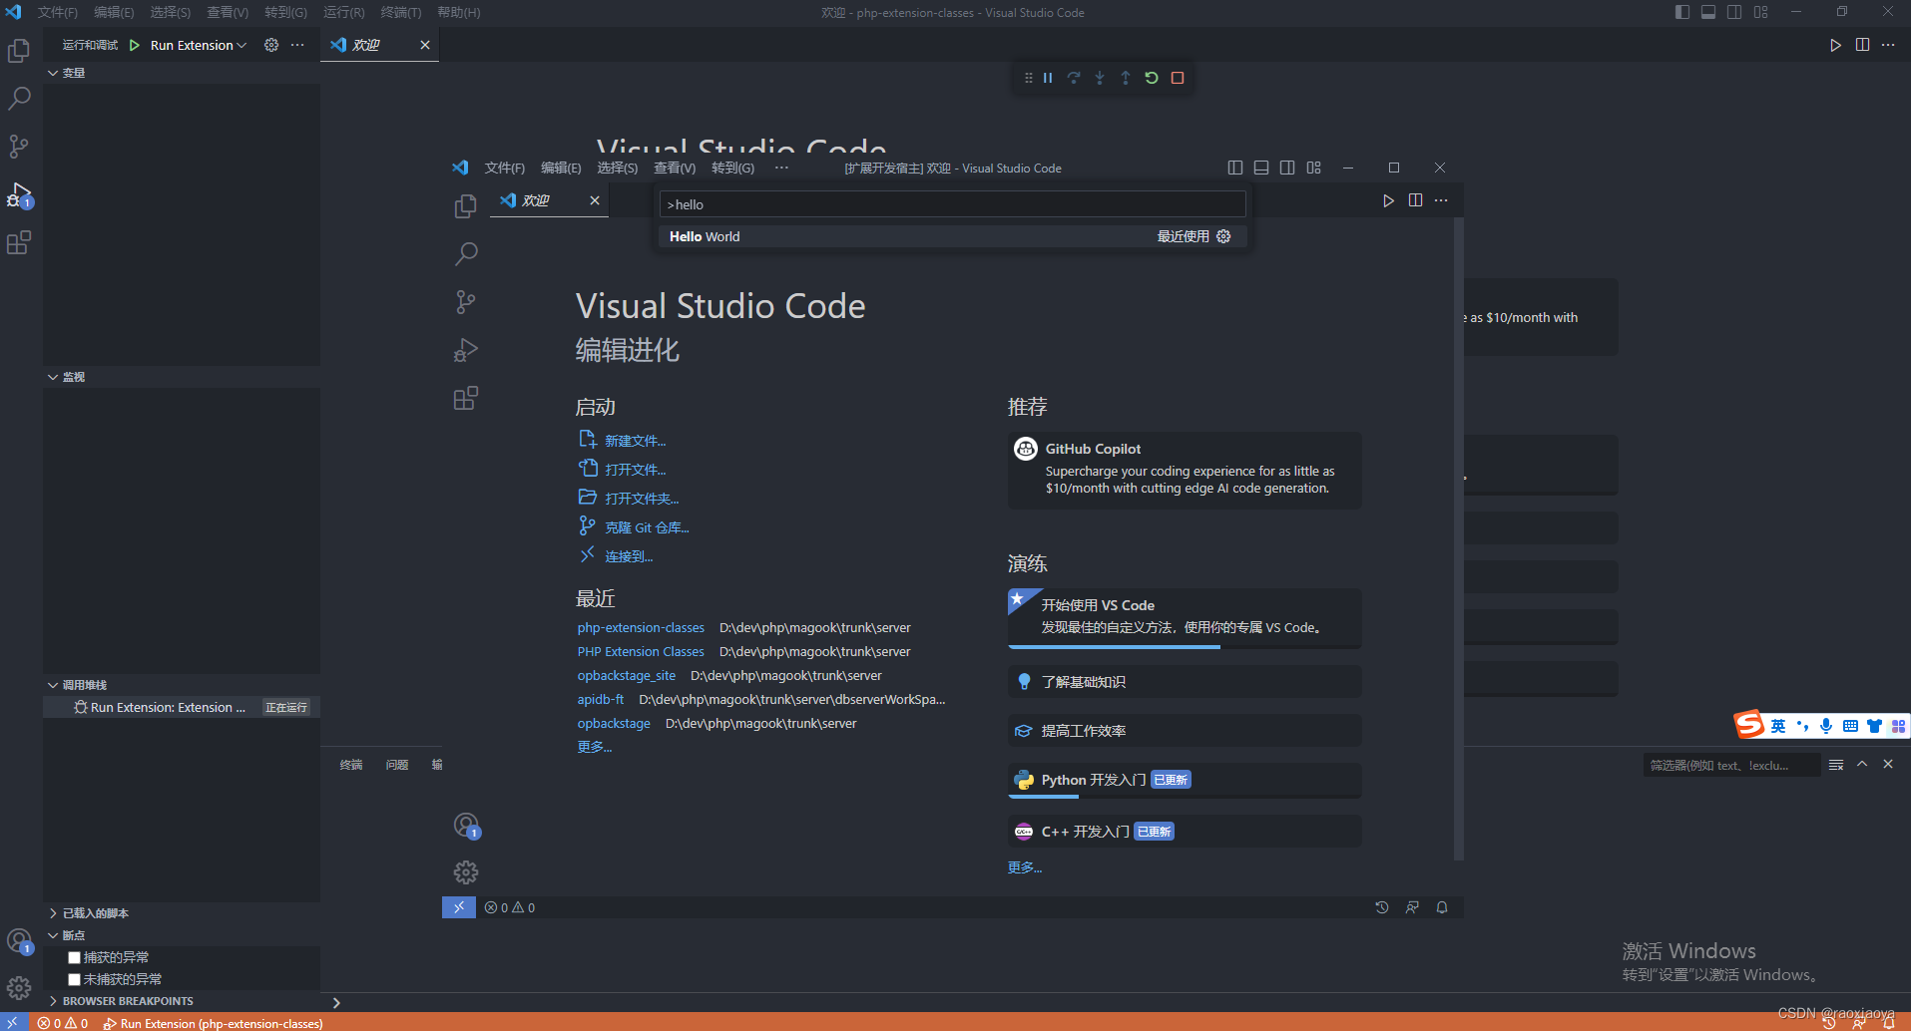Open 终端(T) menu in outer window

tap(401, 12)
